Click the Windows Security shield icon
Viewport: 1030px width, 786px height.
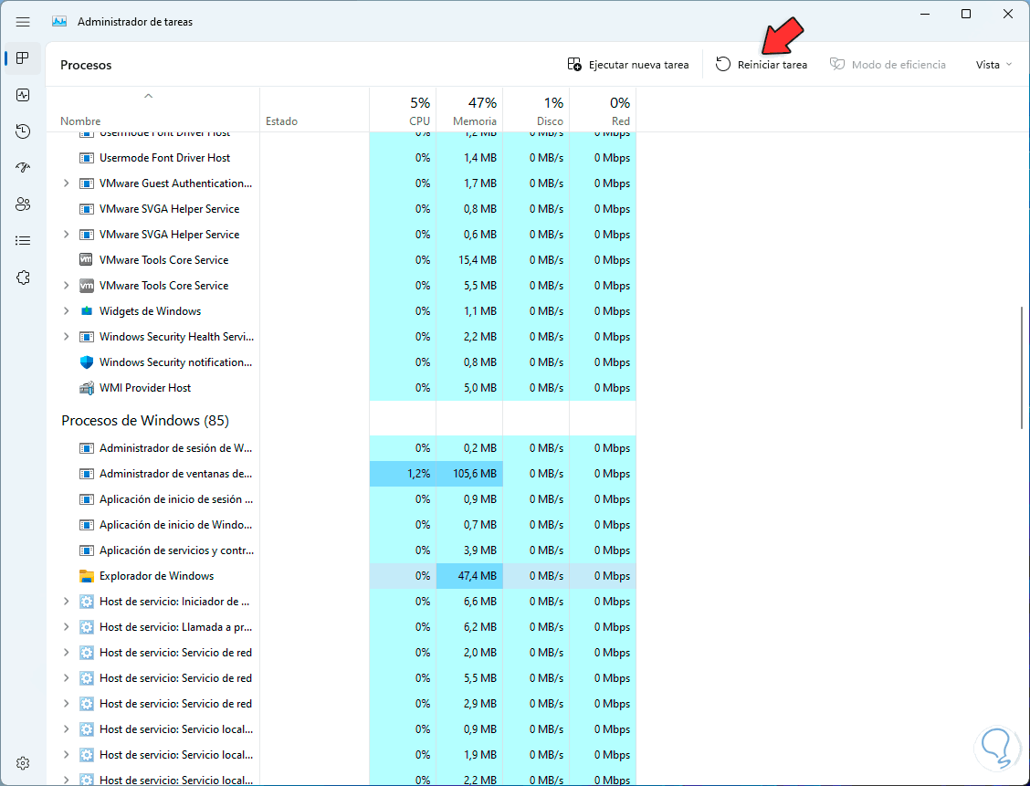[x=86, y=362]
